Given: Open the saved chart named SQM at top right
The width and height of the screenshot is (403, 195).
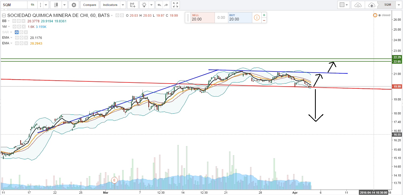Looking at the screenshot, I should pyautogui.click(x=387, y=5).
